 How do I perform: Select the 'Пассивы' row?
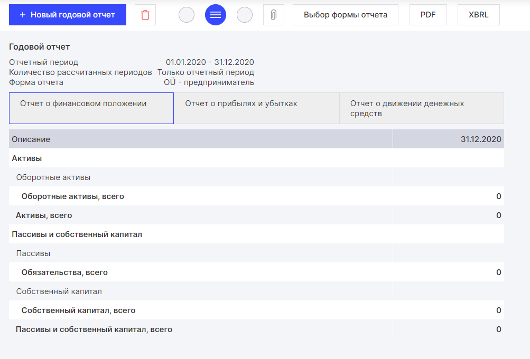257,253
